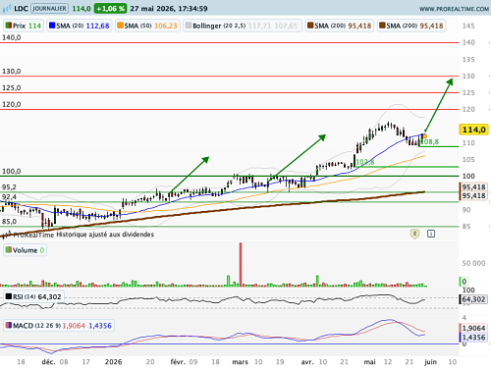Click the 2026 label on time axis
Screen dimensions: 491x368
click(113, 362)
